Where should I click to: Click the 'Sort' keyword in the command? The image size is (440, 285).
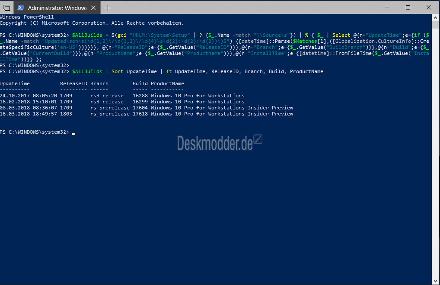click(117, 71)
